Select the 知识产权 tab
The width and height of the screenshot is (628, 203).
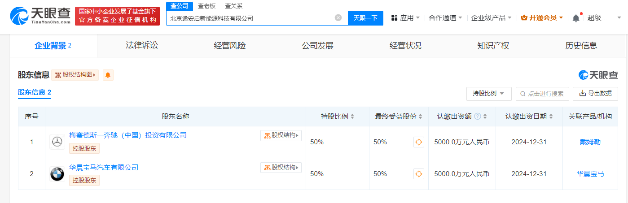click(x=493, y=46)
